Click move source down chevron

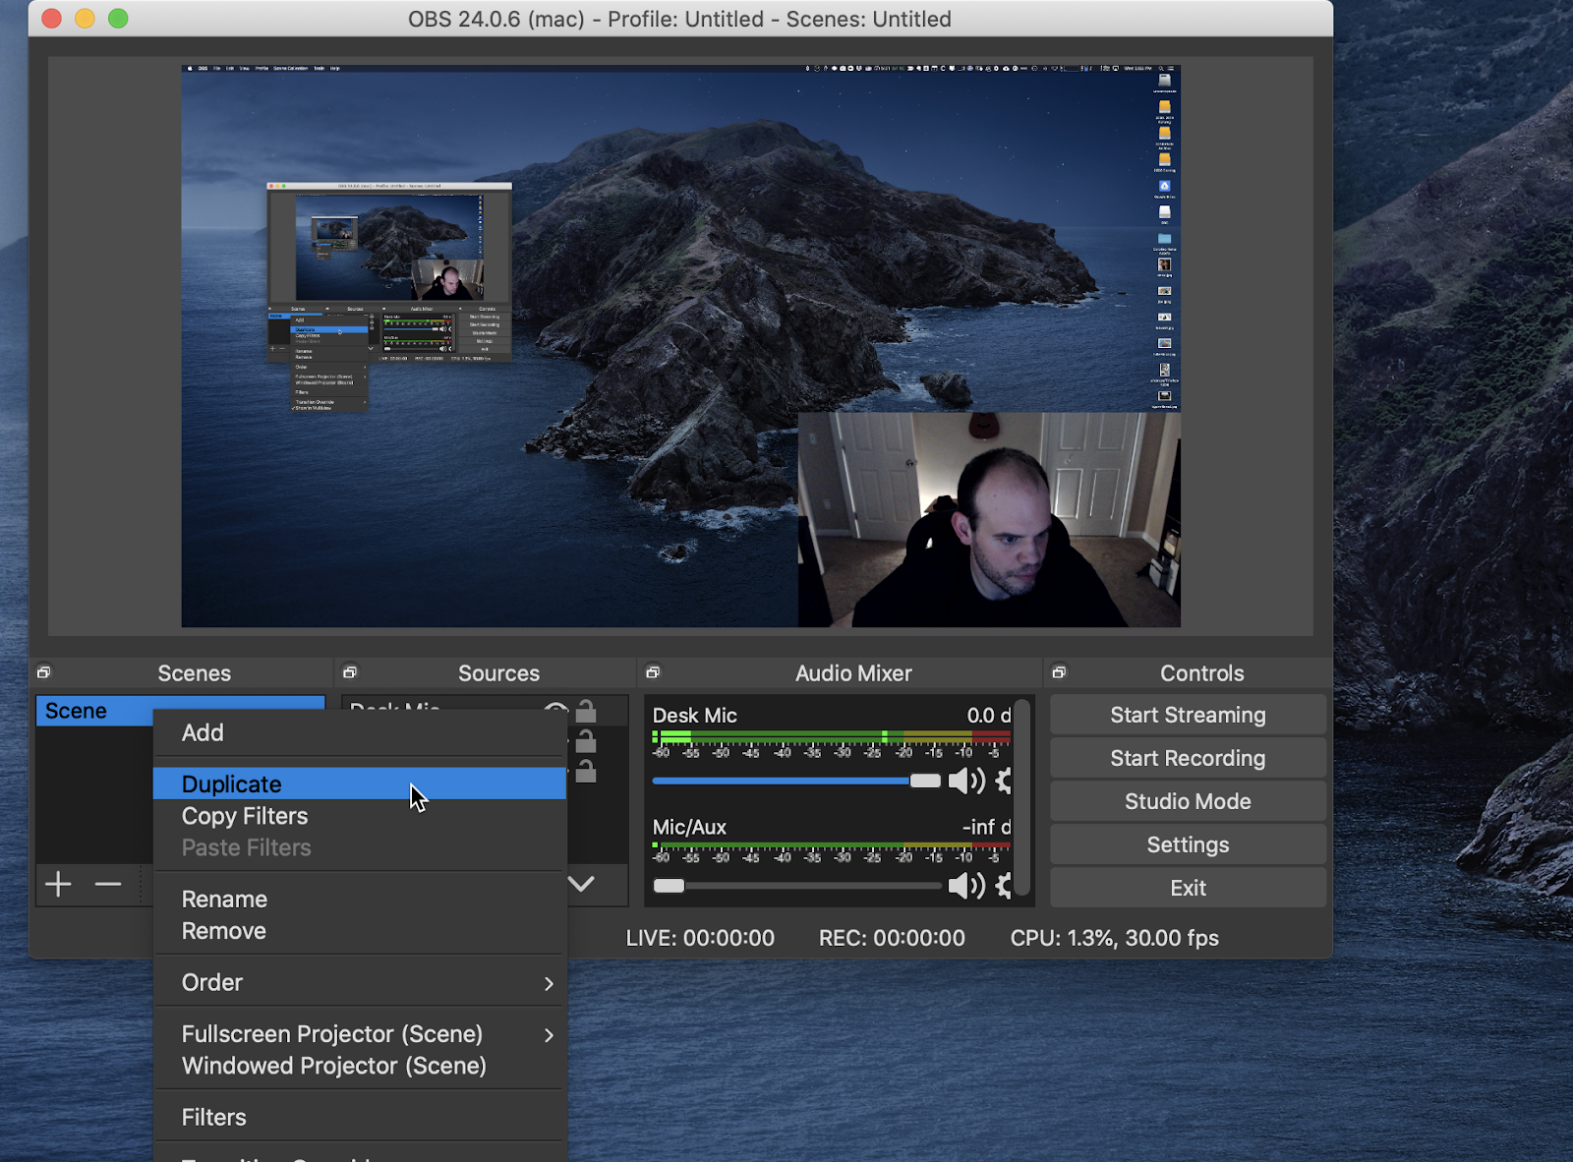pos(582,884)
